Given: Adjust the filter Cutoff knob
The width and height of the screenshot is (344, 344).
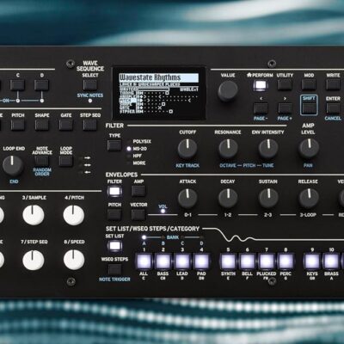Looking at the screenshot, I should click(187, 149).
